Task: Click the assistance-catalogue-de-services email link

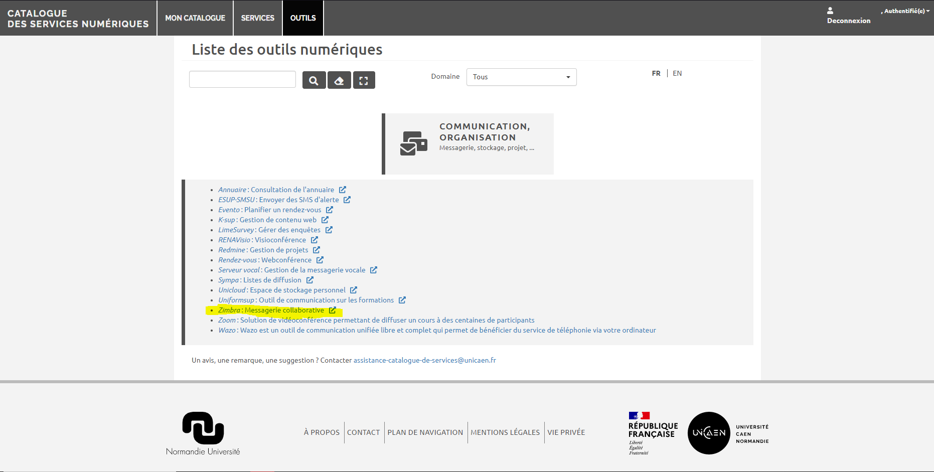Action: [424, 360]
